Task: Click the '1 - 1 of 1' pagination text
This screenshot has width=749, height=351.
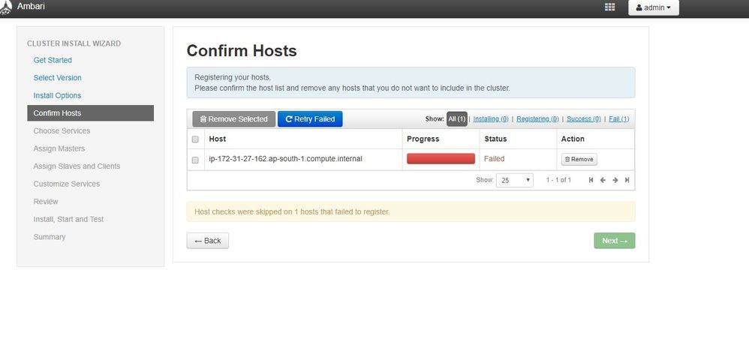Action: coord(558,180)
